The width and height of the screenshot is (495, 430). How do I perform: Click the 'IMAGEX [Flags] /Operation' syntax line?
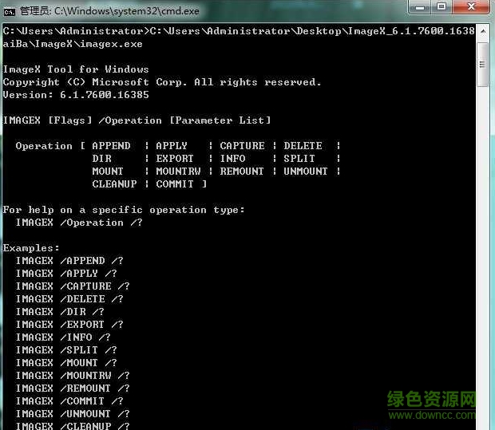click(x=137, y=120)
